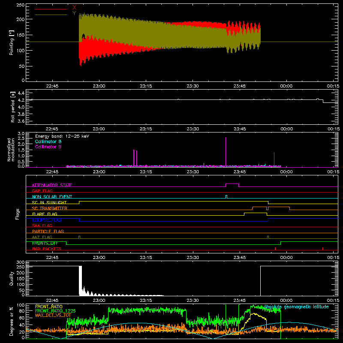Click the 22:45 tick label under quality plot
Viewport: 343px width, 343px height.
click(x=52, y=301)
